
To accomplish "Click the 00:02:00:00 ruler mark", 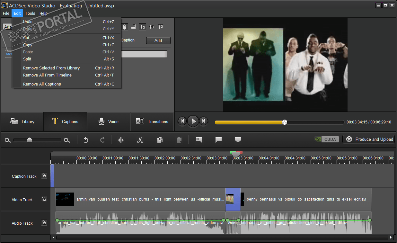I will [x=165, y=158].
